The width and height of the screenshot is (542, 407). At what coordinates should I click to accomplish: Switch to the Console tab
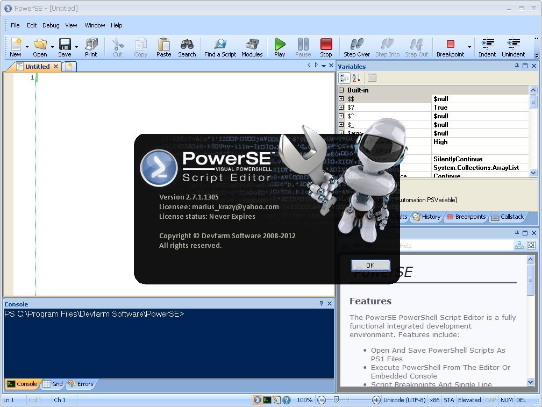click(22, 384)
